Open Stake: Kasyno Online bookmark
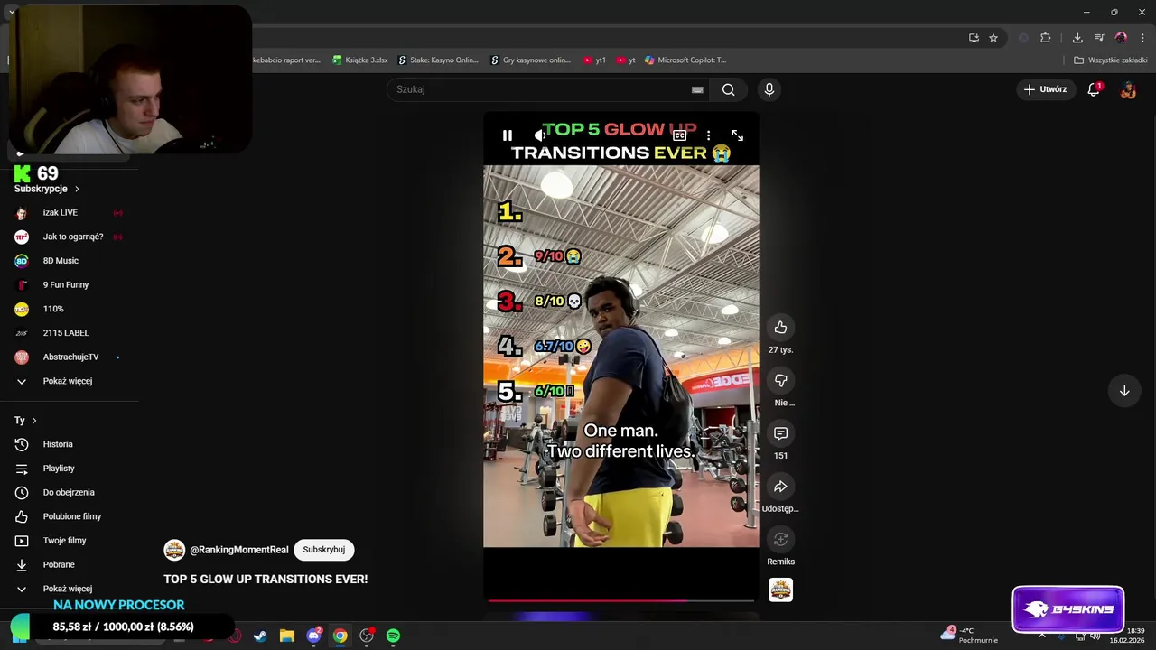The image size is (1156, 650). tap(438, 60)
